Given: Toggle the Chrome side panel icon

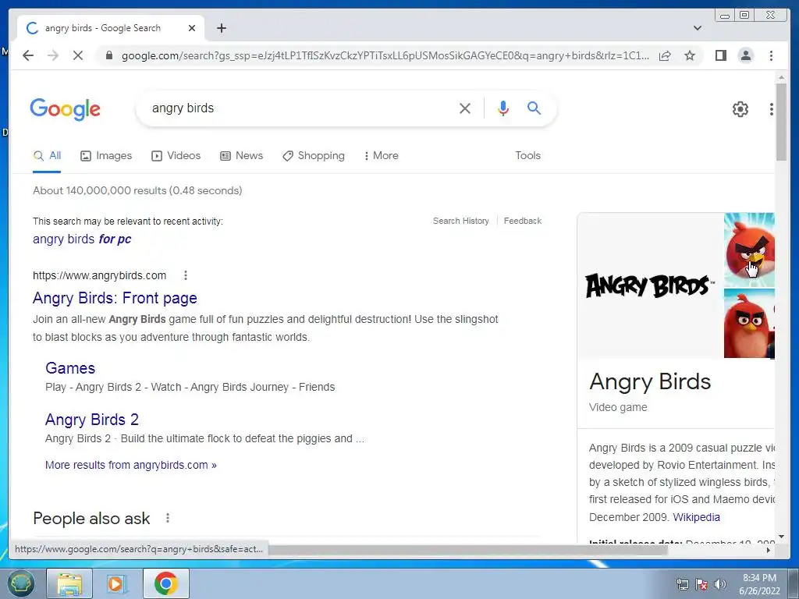Looking at the screenshot, I should pyautogui.click(x=720, y=55).
